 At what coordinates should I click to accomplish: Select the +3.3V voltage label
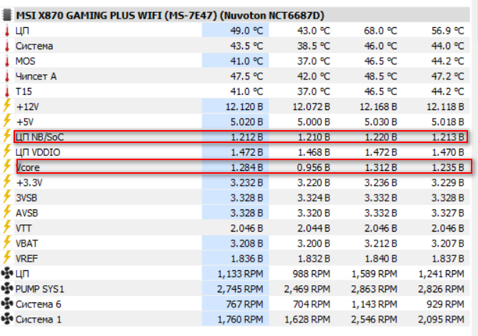tap(29, 183)
